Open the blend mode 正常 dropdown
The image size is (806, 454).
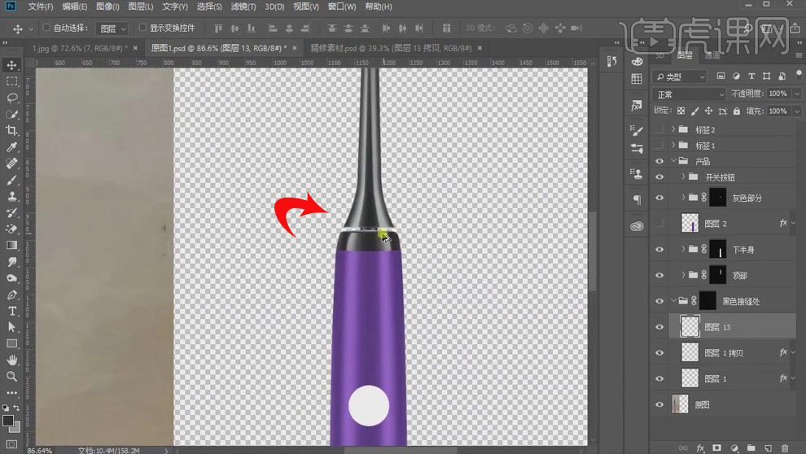pos(689,94)
